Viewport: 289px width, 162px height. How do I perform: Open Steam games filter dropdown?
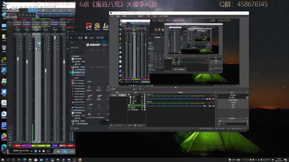[x=77, y=48]
